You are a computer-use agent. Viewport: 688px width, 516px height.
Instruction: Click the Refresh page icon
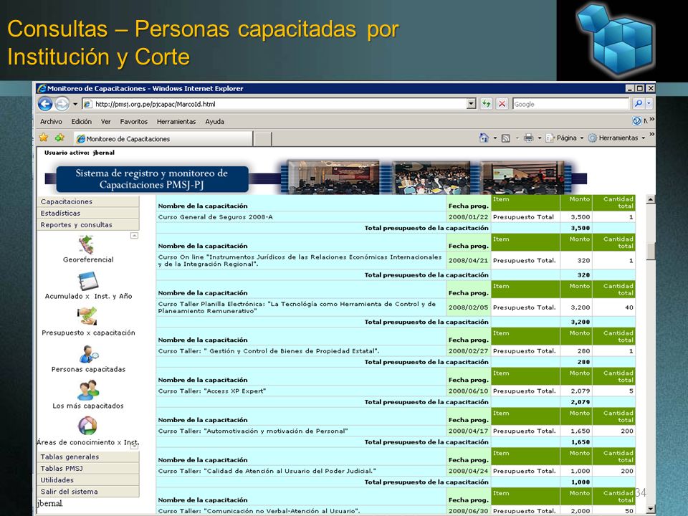pos(486,104)
